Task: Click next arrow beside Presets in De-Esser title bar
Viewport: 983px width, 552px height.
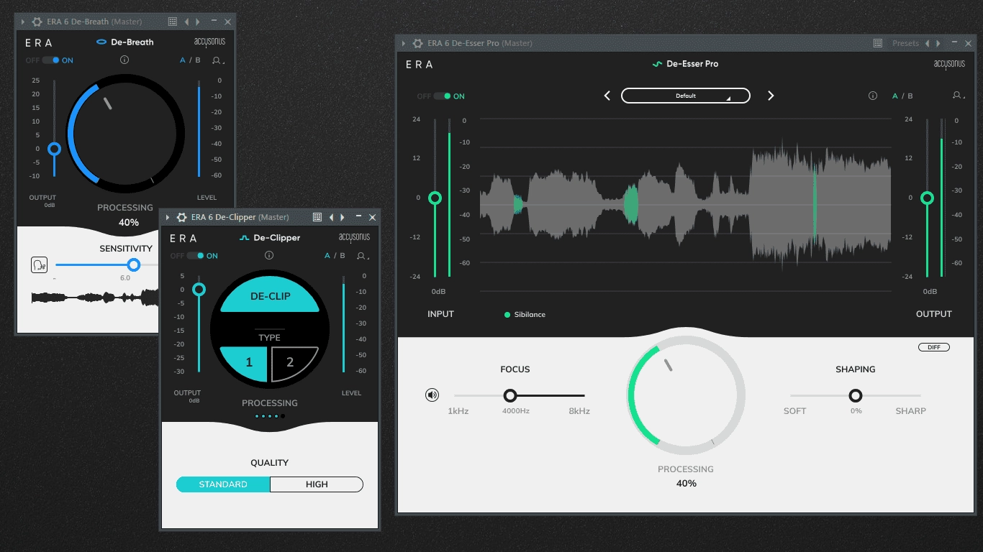Action: [938, 43]
